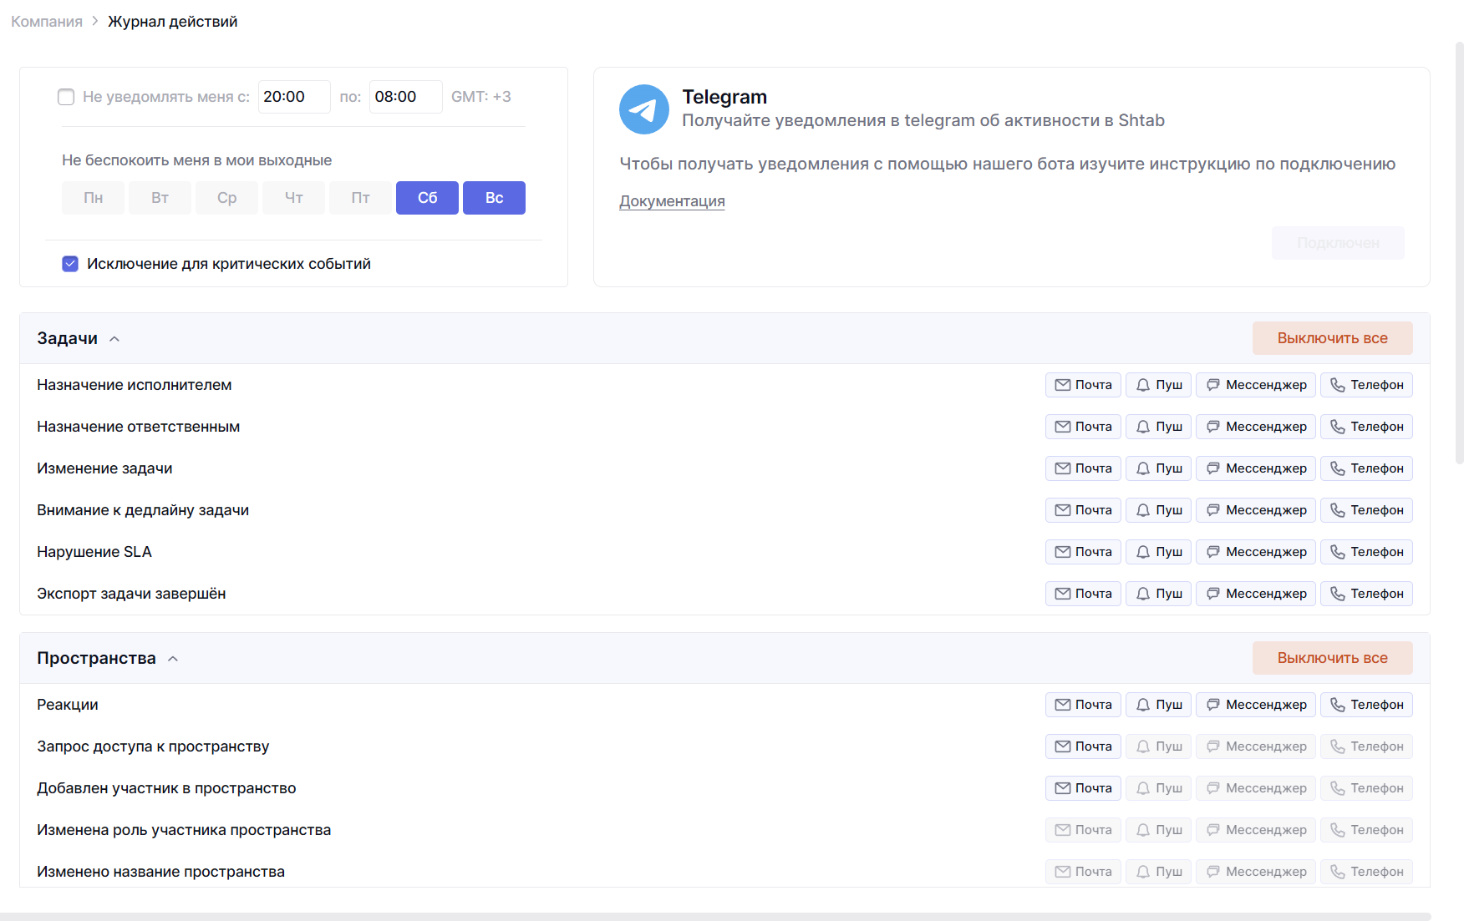
Task: Enable the 'Не уведомлять меня' checkbox
Action: (66, 97)
